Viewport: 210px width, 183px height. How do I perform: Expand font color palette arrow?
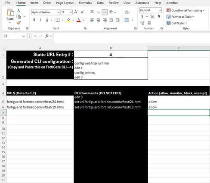pos(83,20)
